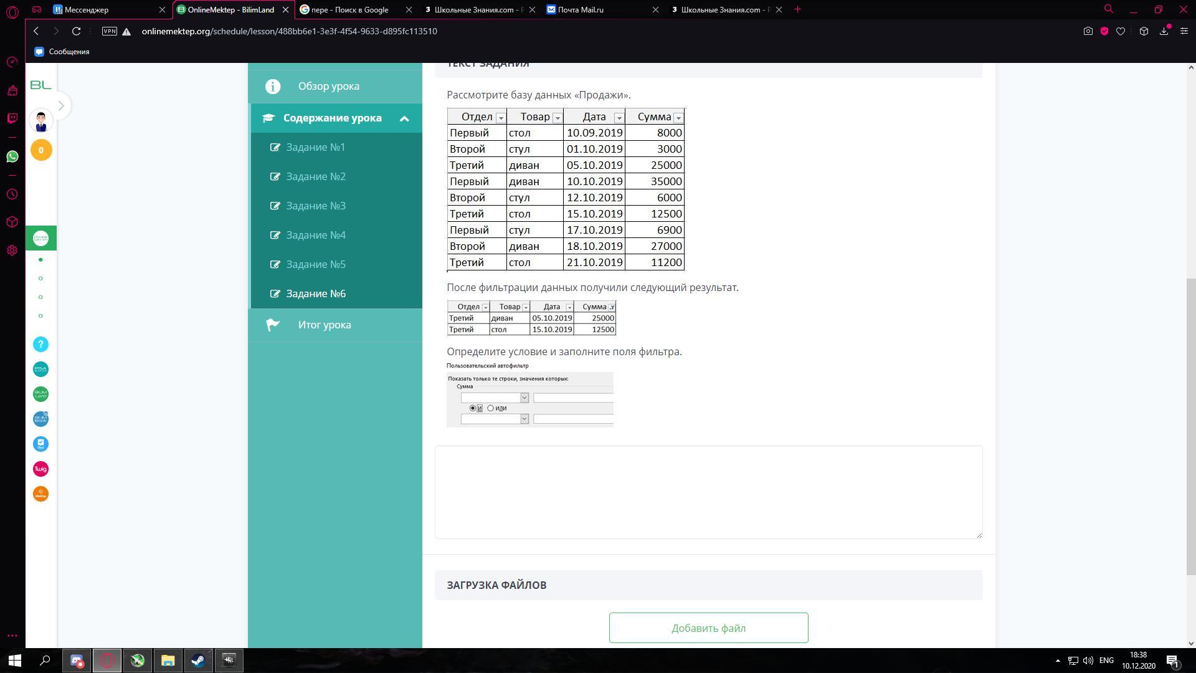Open Steam from the Windows taskbar
The width and height of the screenshot is (1196, 673).
pyautogui.click(x=198, y=661)
